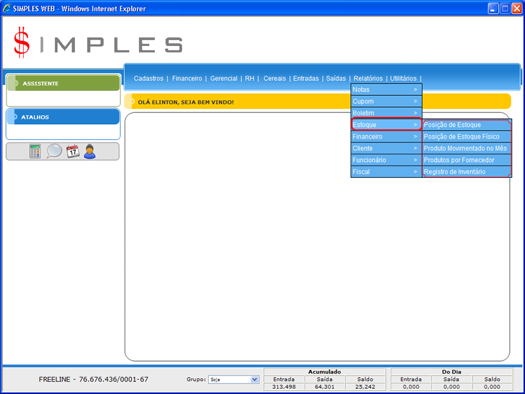
Task: Expand the Notas submenu
Action: [x=386, y=89]
